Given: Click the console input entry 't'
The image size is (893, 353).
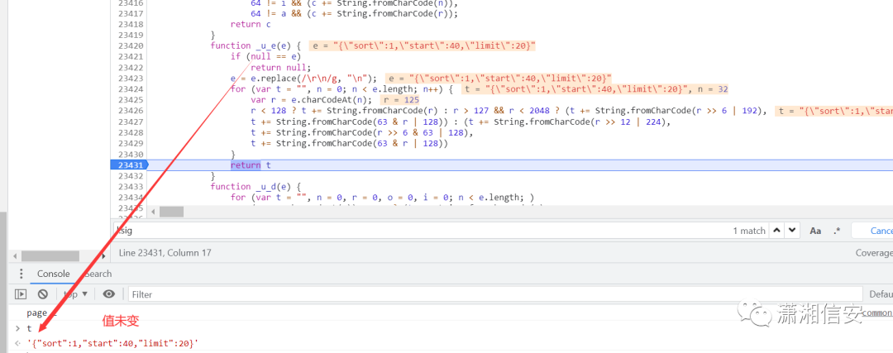Looking at the screenshot, I should click(x=30, y=328).
